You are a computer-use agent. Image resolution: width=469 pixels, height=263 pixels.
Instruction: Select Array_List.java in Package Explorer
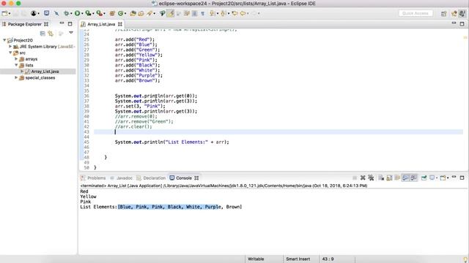[x=45, y=72]
